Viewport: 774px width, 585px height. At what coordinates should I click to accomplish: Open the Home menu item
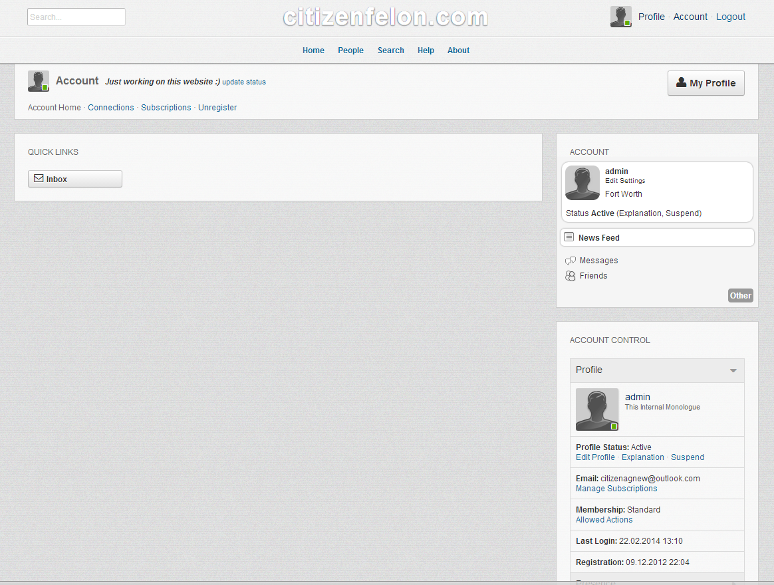pos(313,51)
